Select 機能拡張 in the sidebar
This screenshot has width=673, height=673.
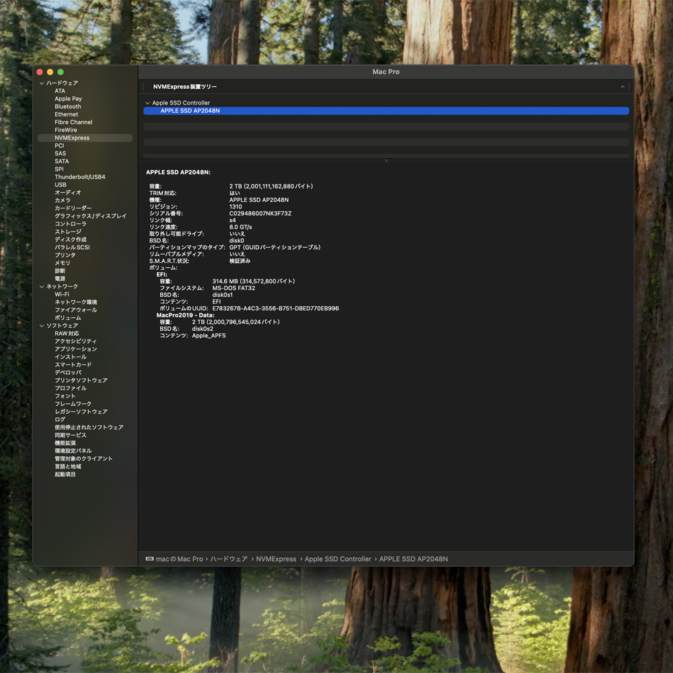tap(65, 443)
